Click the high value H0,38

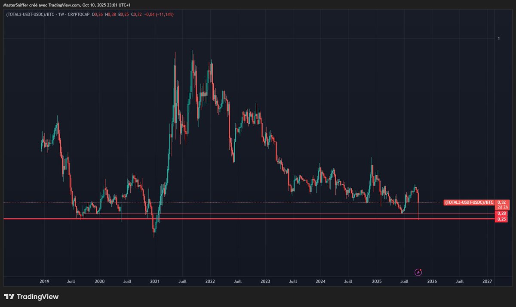click(x=110, y=14)
